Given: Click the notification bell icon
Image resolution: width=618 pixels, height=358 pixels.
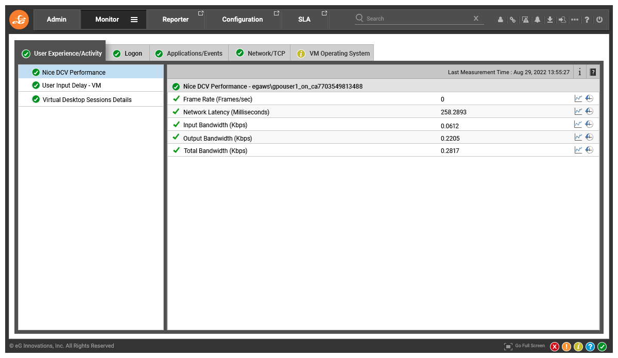Looking at the screenshot, I should pyautogui.click(x=538, y=20).
